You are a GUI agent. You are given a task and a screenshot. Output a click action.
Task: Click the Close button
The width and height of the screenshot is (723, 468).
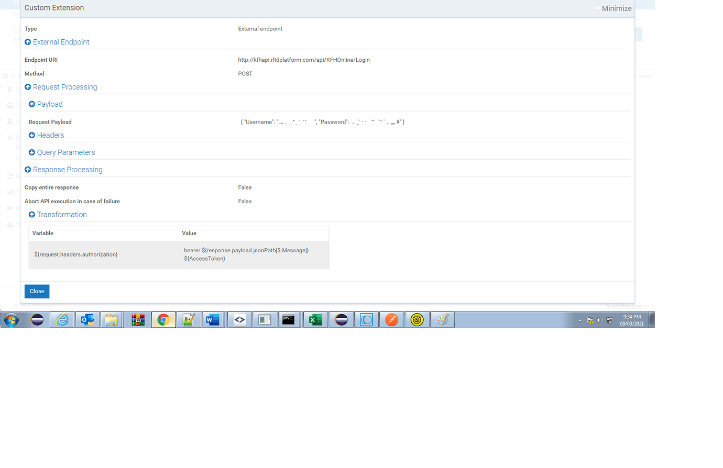[x=37, y=291]
